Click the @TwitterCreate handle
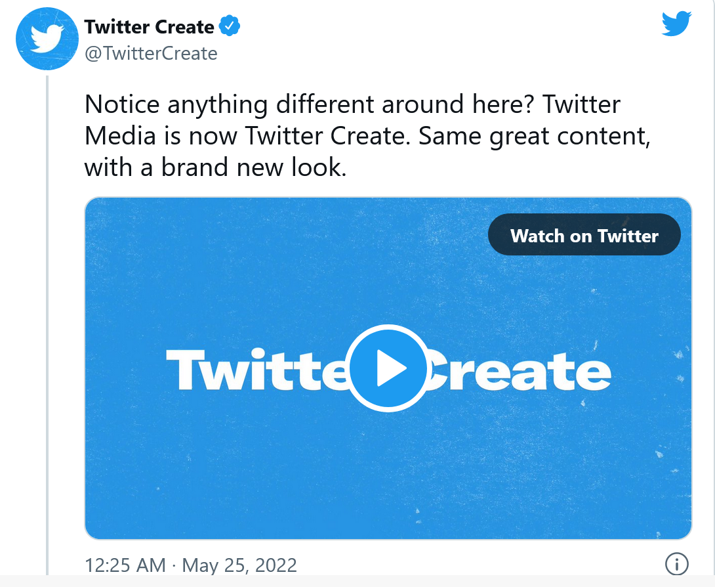 pyautogui.click(x=151, y=53)
